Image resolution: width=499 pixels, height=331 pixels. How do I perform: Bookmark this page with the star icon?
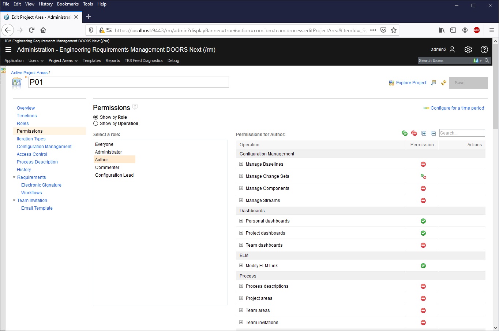pos(394,30)
